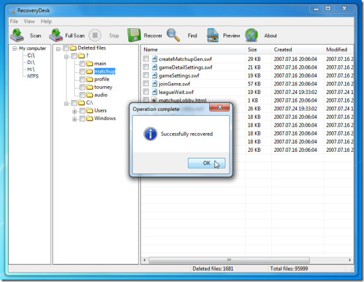The width and height of the screenshot is (364, 282).
Task: Click the Preview icon
Action: [213, 36]
